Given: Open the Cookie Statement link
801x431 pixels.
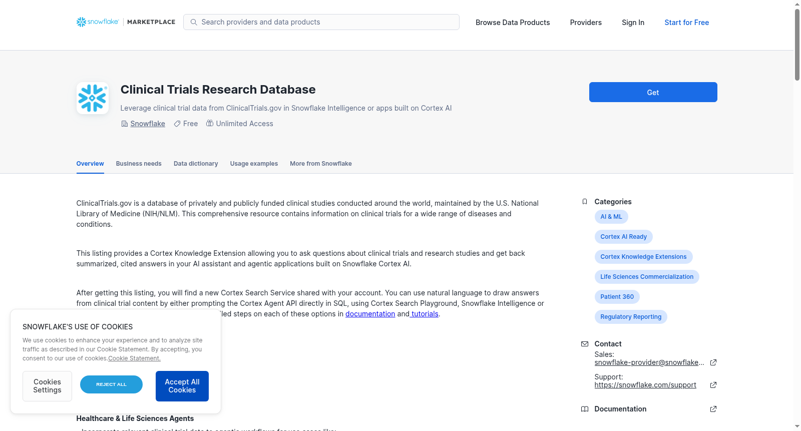Looking at the screenshot, I should [134, 358].
